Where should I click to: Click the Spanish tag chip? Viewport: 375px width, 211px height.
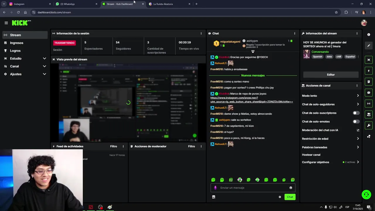click(317, 57)
